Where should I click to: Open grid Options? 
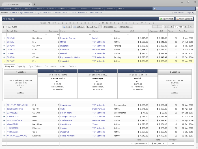[x=79, y=27]
